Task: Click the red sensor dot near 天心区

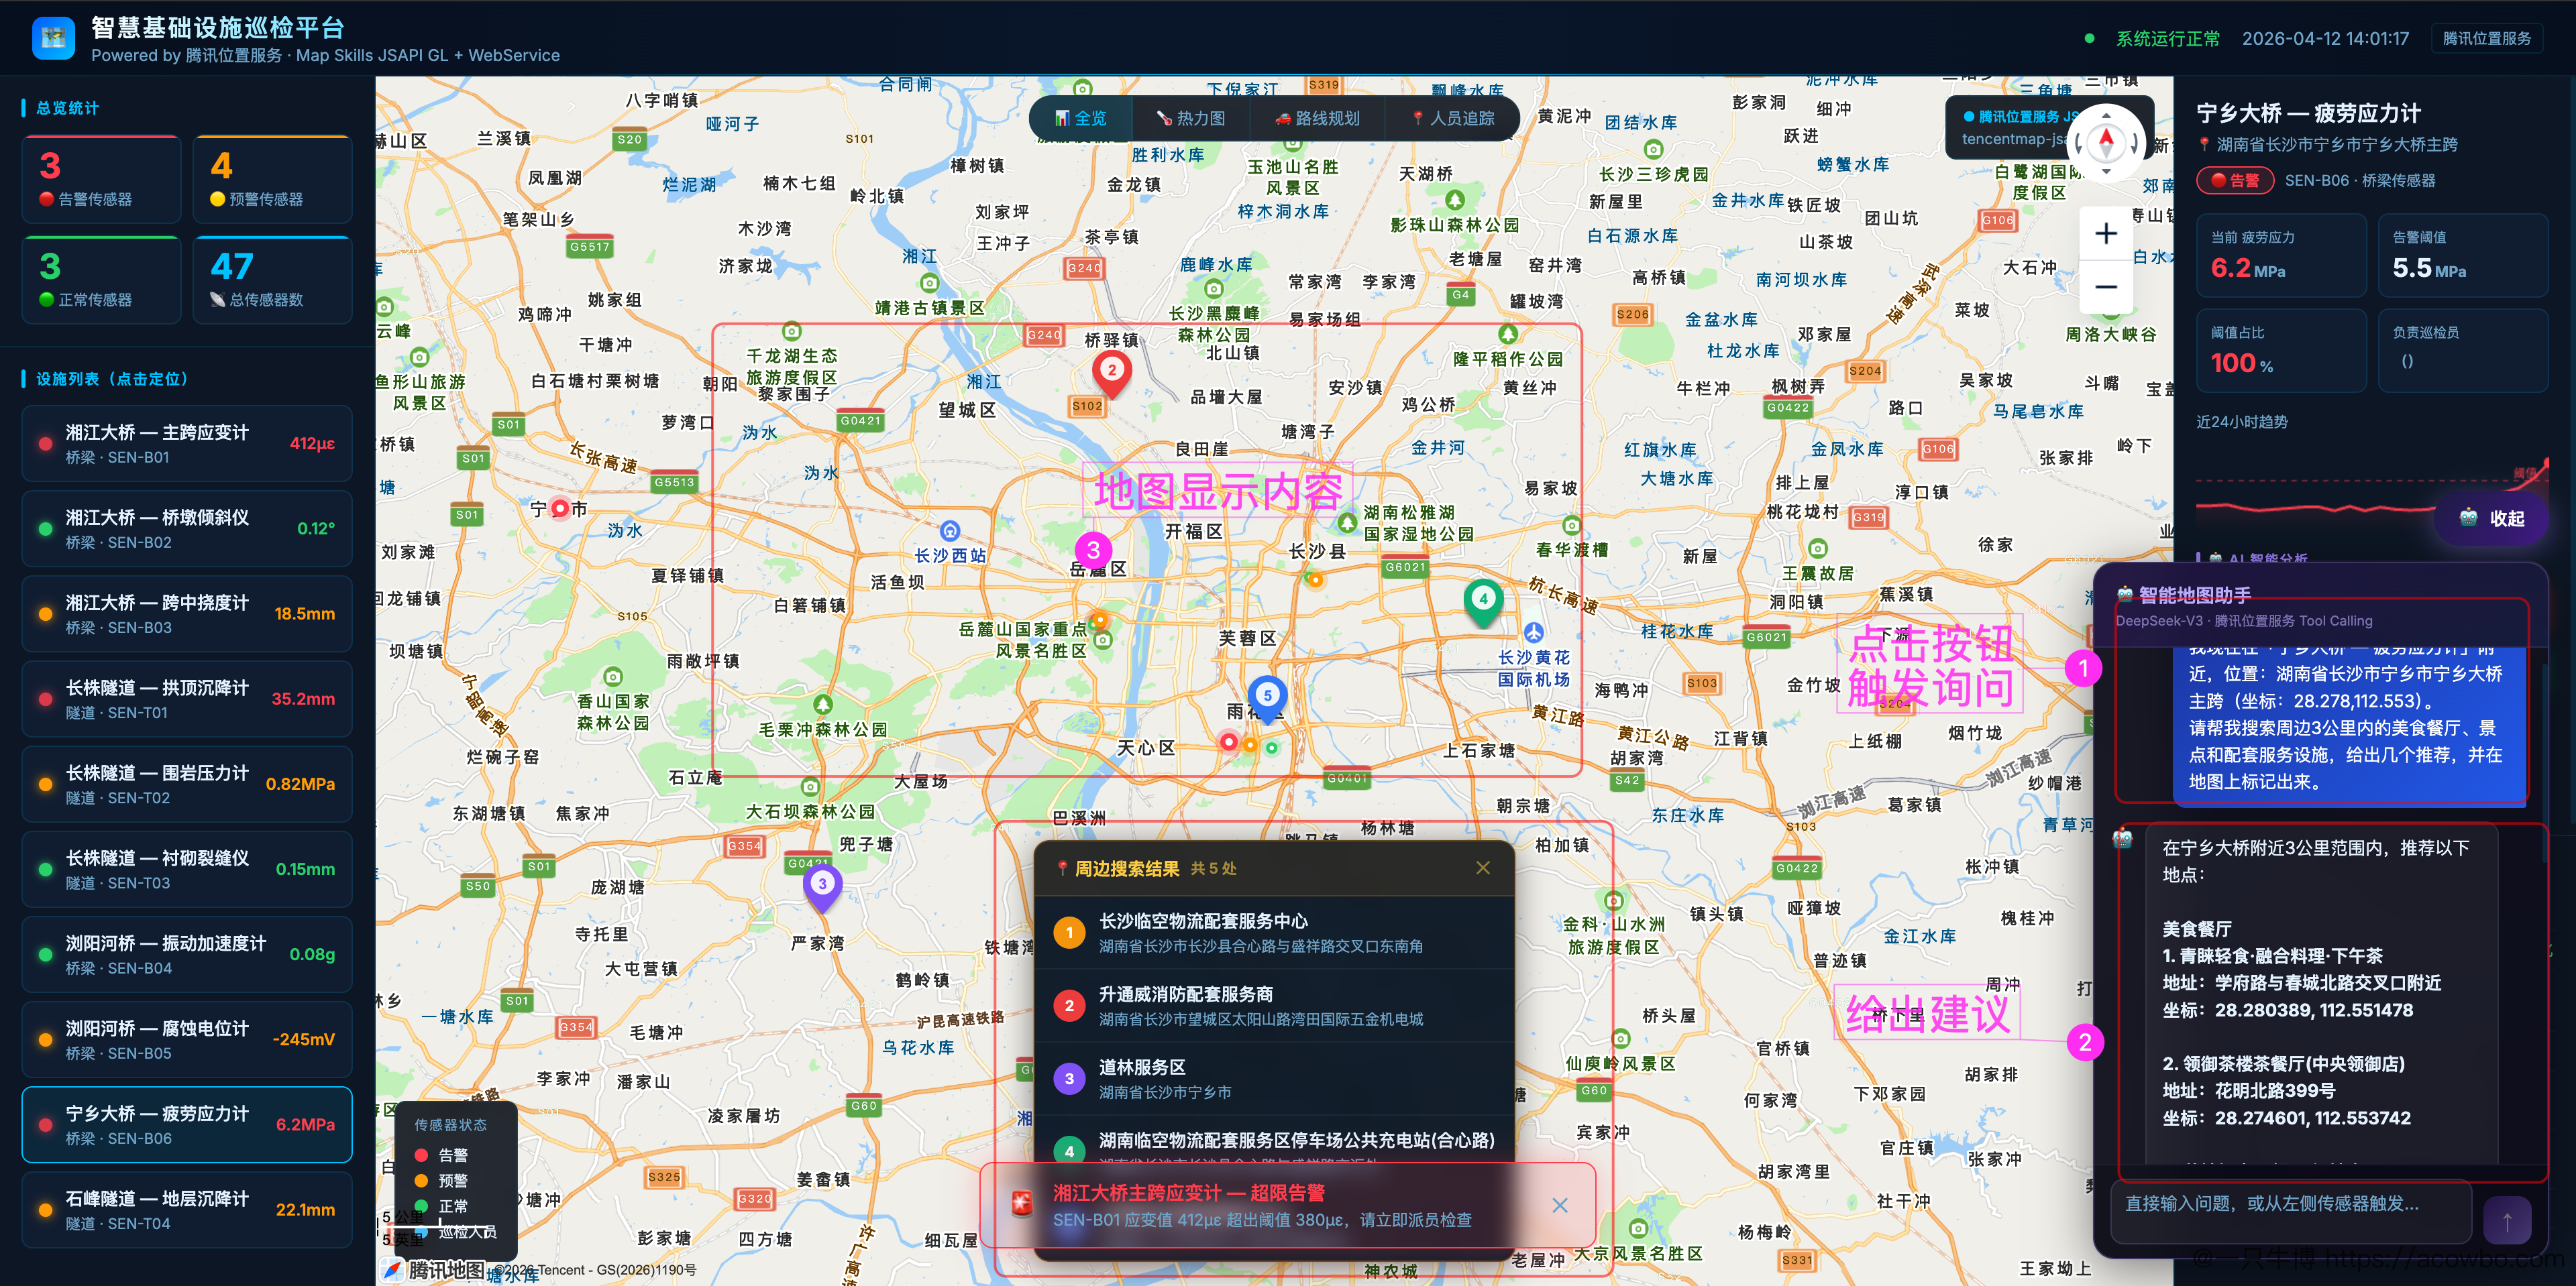Action: (1229, 742)
